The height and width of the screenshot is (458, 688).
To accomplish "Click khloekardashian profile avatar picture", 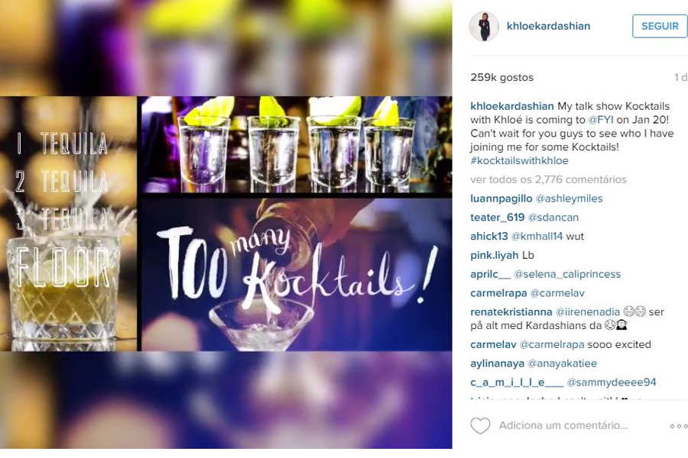I will click(484, 26).
